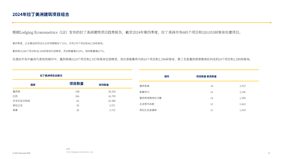Click the paragraph beginning 根据Lodging Econometrics

pyautogui.click(x=127, y=33)
